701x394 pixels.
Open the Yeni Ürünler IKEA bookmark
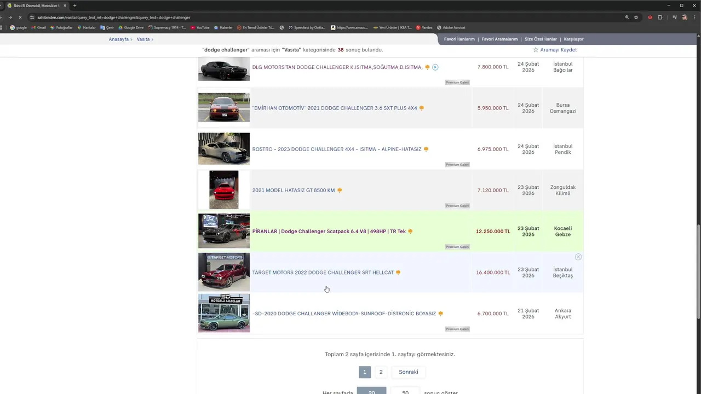click(392, 27)
